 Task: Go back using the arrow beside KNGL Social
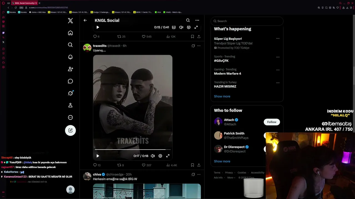click(x=85, y=20)
